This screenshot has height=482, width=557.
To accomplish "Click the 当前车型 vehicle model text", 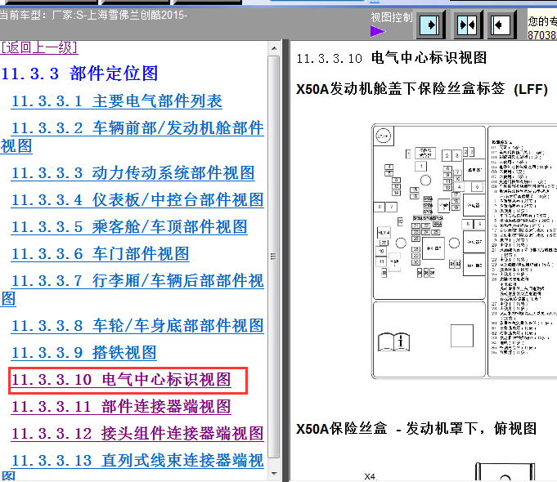I will pos(93,16).
